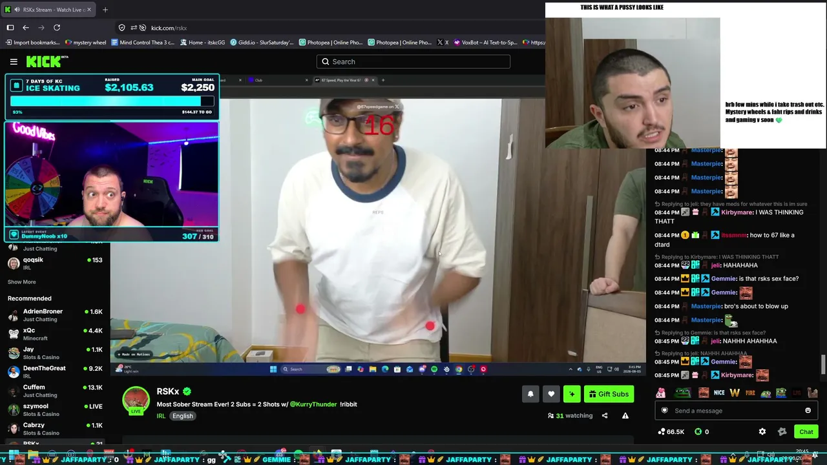Screen dimensions: 827x465
Task: Open DeenTheGreat recommended channel
Action: 55,371
